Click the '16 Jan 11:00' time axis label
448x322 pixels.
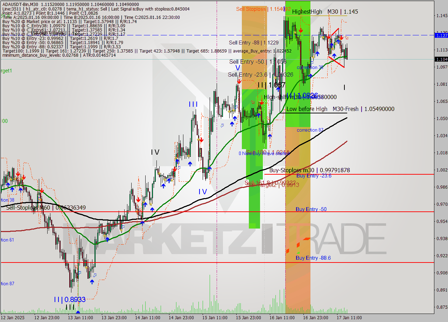pos(282,318)
